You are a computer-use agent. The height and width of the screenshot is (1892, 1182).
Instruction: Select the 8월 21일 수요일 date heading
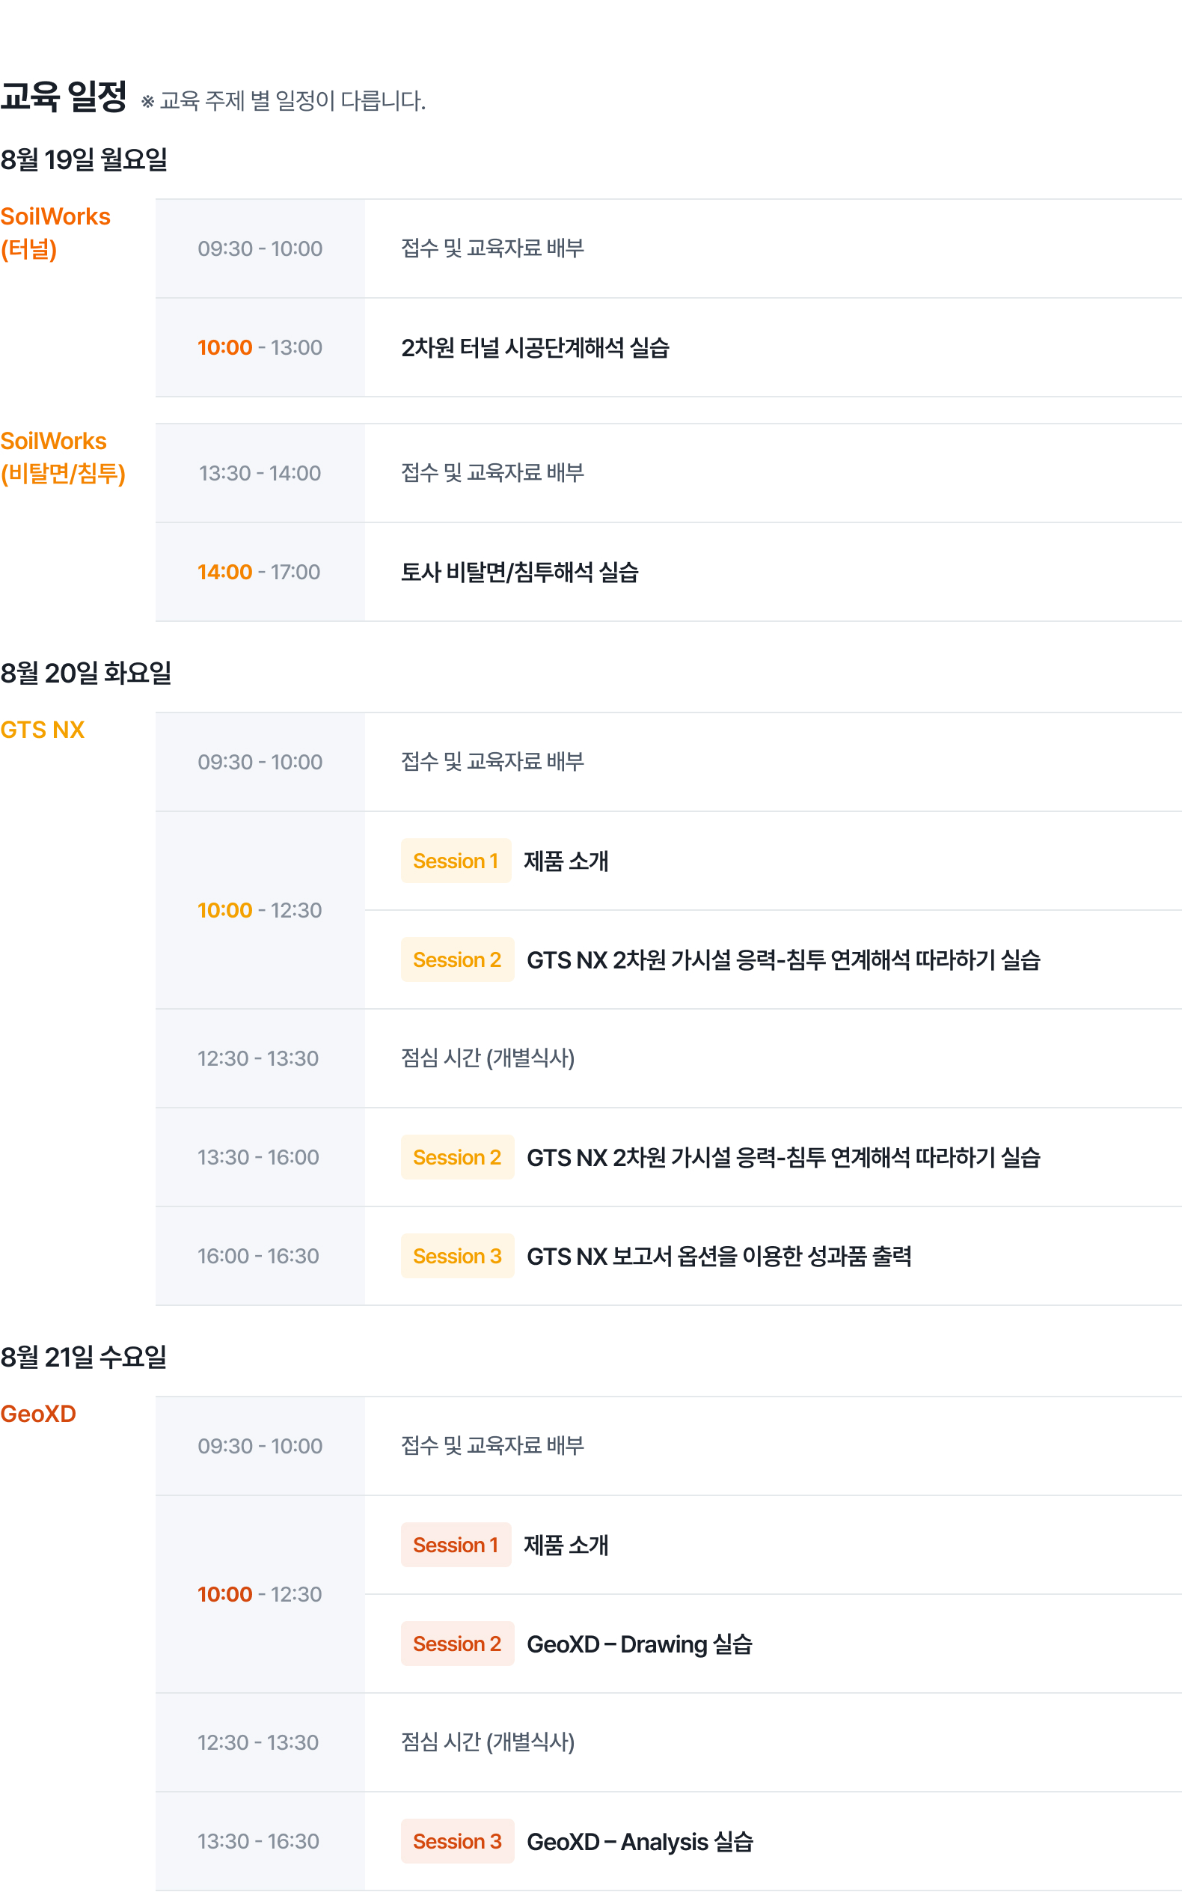pos(84,1357)
